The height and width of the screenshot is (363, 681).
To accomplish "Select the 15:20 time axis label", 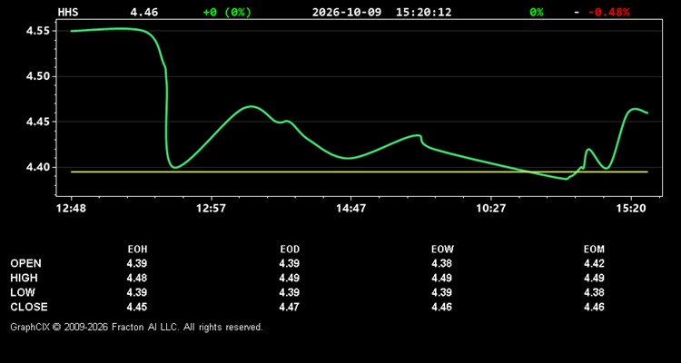I will point(631,209).
